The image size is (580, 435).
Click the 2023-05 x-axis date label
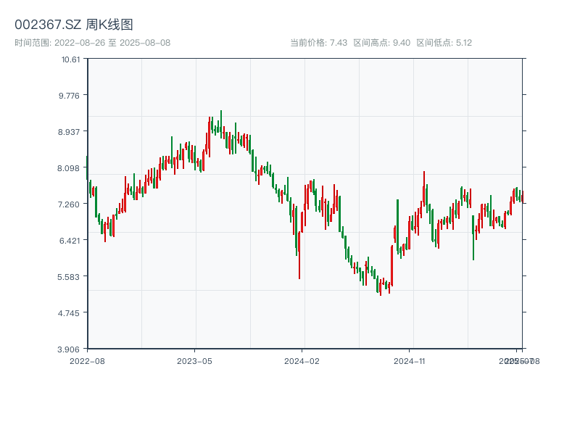coord(194,360)
